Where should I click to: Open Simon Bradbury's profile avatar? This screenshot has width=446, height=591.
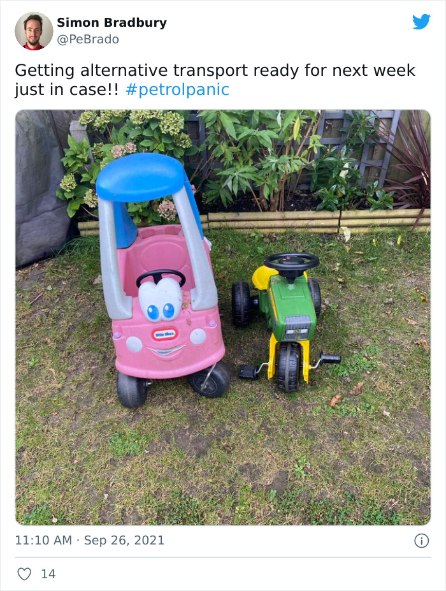pos(34,31)
